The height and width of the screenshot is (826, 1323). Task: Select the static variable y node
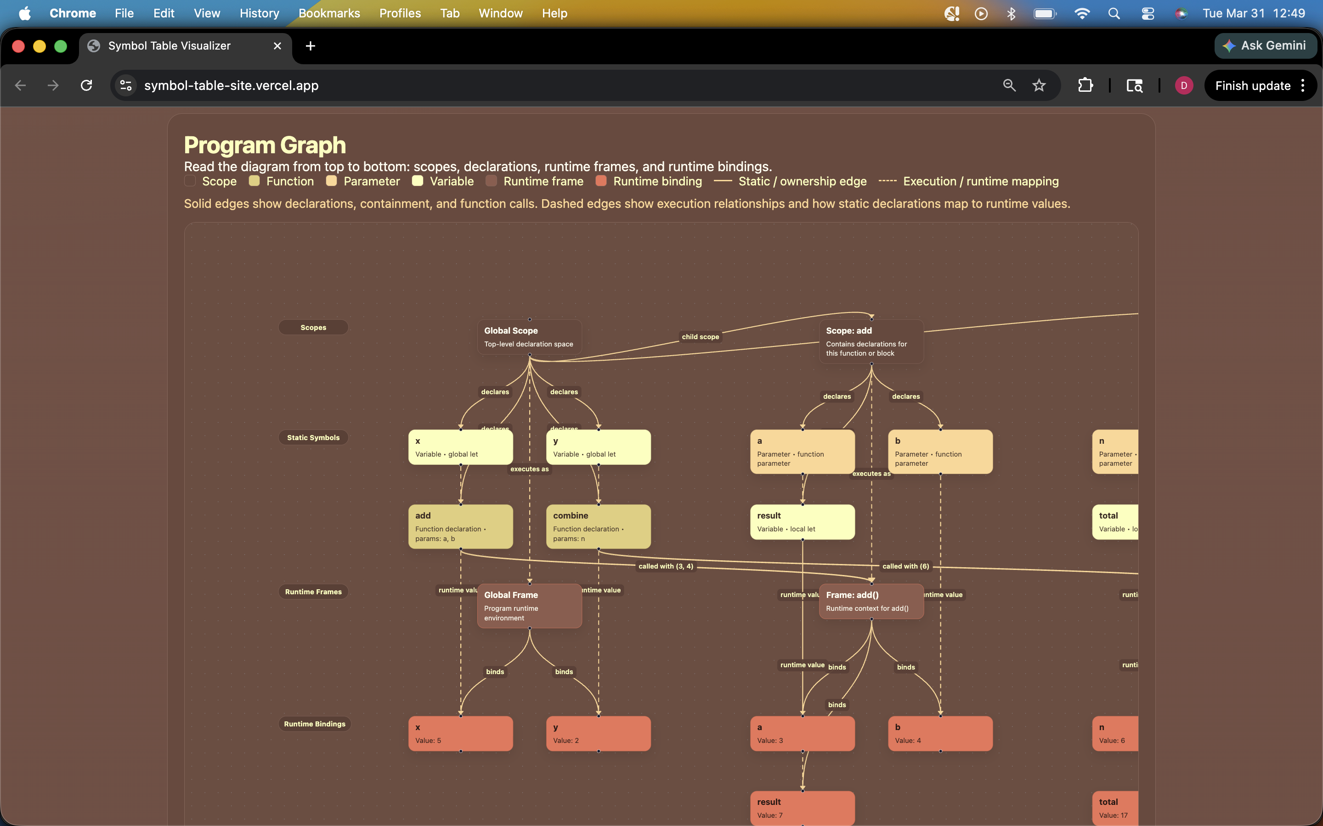click(598, 447)
